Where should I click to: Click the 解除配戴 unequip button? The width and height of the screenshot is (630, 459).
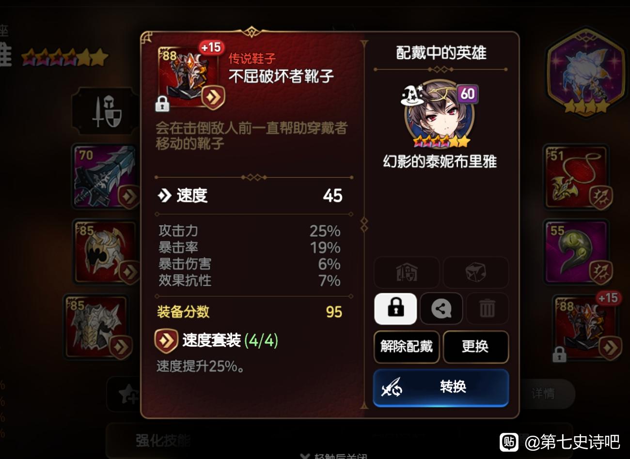[x=407, y=347]
